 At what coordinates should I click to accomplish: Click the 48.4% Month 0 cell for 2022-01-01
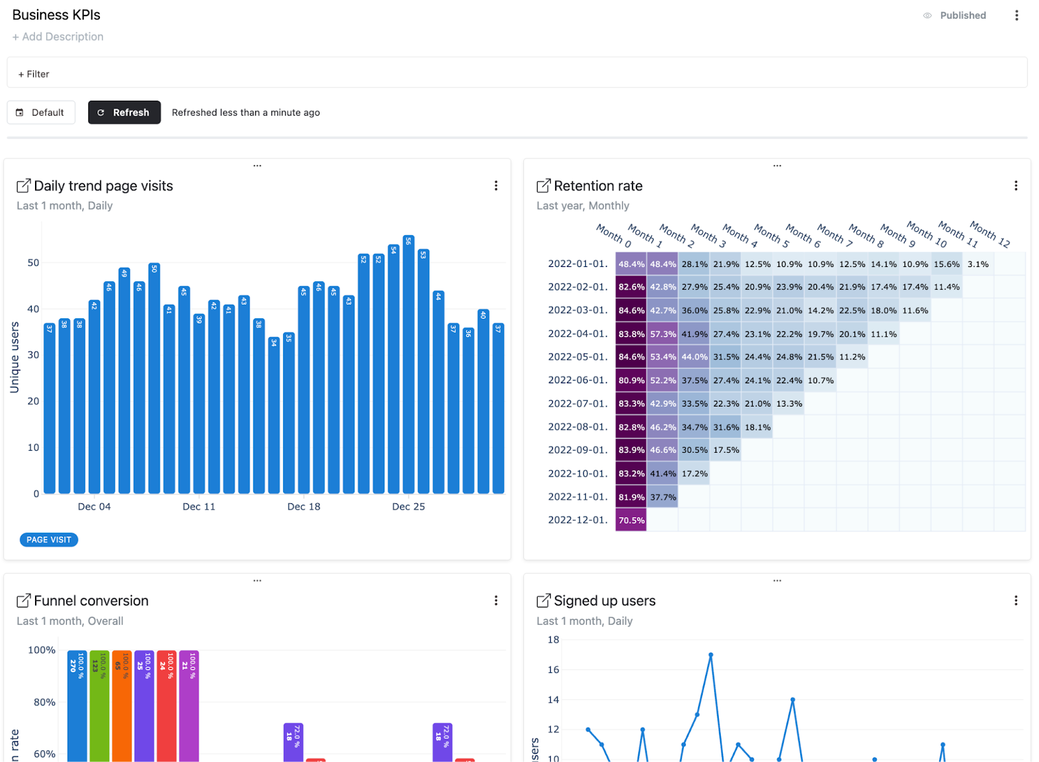tap(631, 264)
